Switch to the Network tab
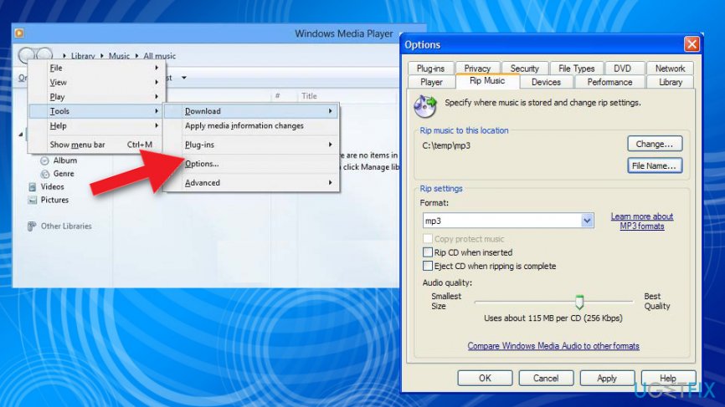This screenshot has width=725, height=407. click(x=670, y=69)
